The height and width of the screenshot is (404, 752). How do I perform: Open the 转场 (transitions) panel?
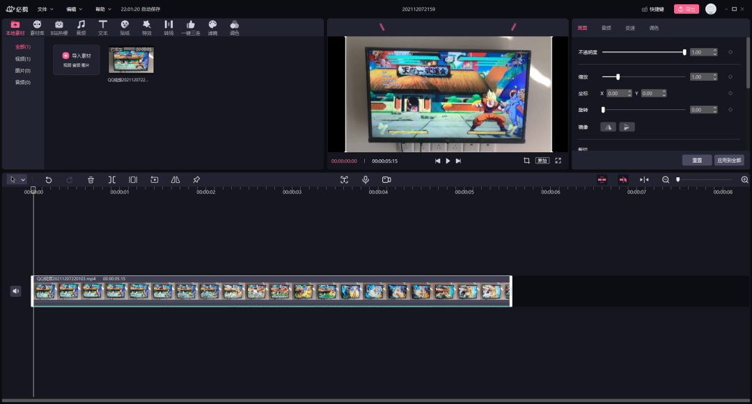point(169,28)
